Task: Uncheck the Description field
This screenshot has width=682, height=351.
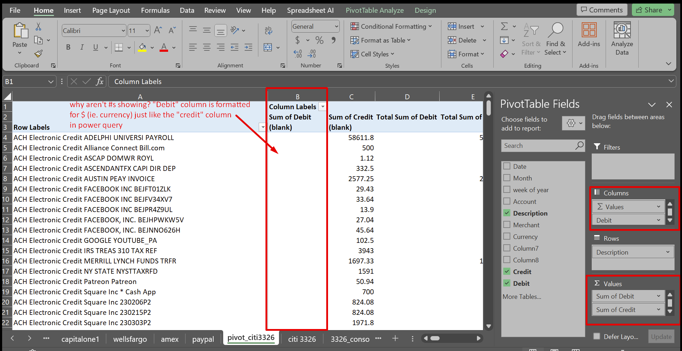Action: (507, 213)
